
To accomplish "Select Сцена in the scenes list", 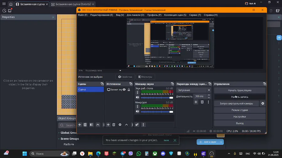I will coord(91,89).
